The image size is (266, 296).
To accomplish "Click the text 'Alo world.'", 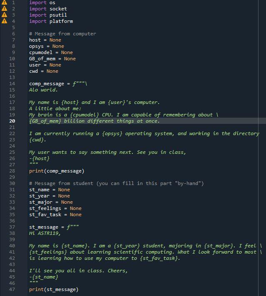I will [x=43, y=90].
